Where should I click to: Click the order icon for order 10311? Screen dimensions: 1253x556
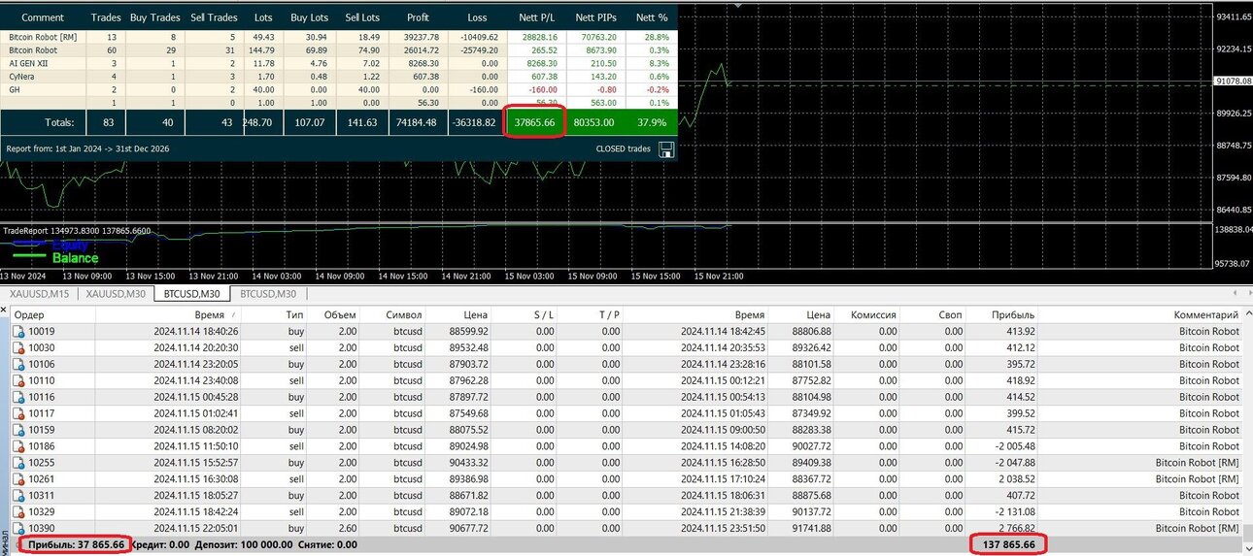pos(18,495)
